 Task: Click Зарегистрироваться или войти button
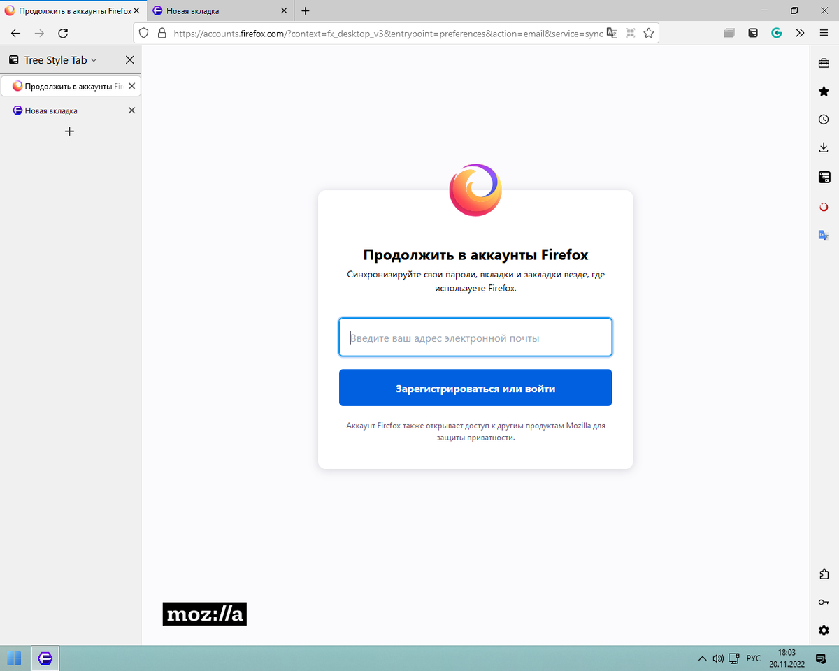(475, 388)
